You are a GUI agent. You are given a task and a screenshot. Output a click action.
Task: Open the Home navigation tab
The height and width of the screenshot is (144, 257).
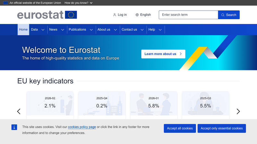click(23, 29)
